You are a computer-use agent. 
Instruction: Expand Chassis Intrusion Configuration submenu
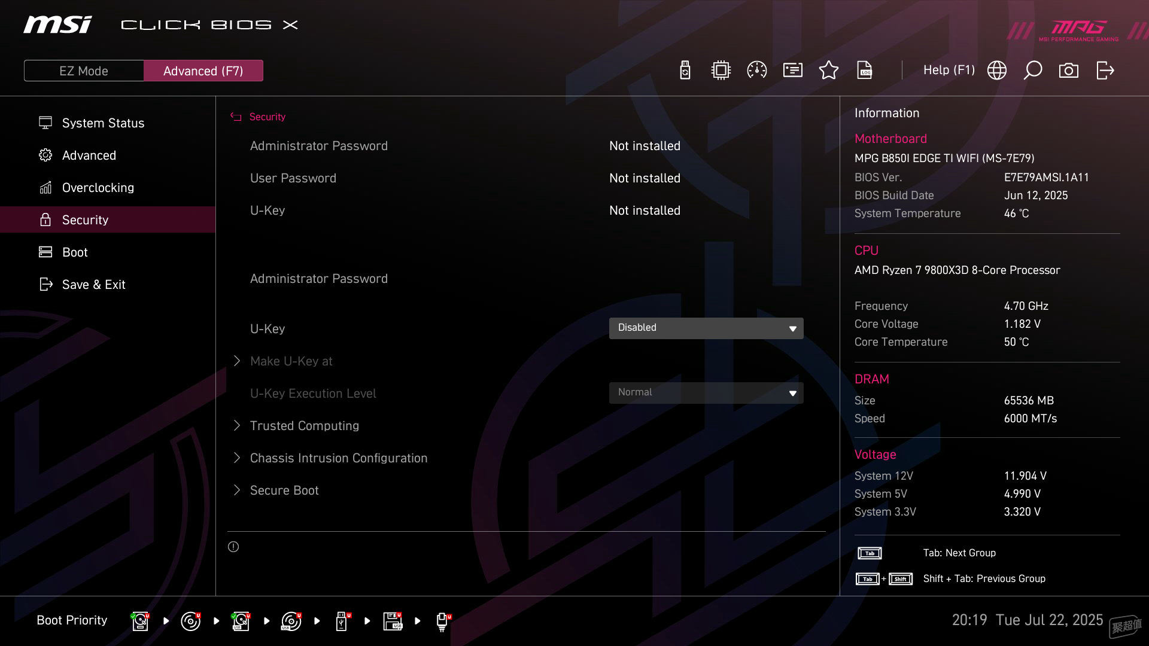pos(338,458)
